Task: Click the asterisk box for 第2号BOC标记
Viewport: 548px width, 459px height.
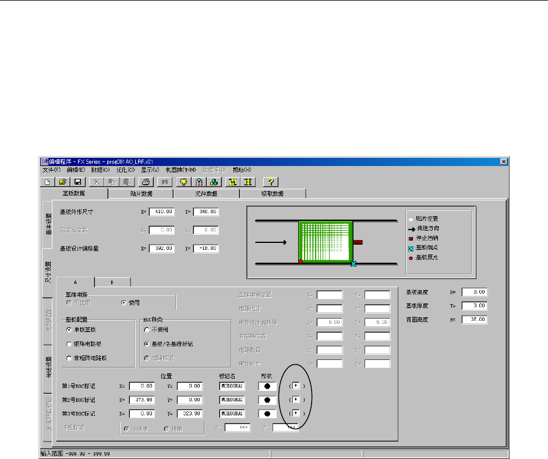Action: [x=296, y=400]
